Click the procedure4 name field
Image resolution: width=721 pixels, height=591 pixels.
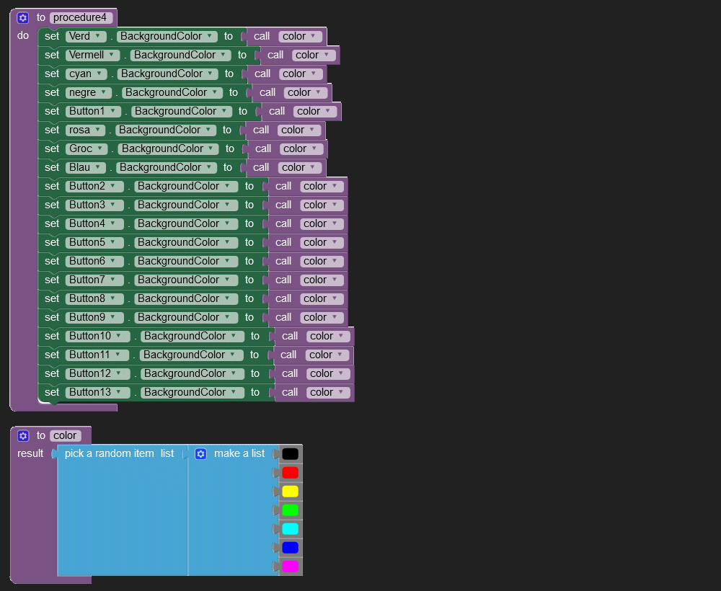81,18
